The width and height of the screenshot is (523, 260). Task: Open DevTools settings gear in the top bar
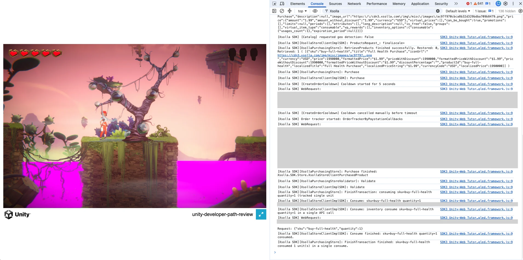(x=506, y=4)
